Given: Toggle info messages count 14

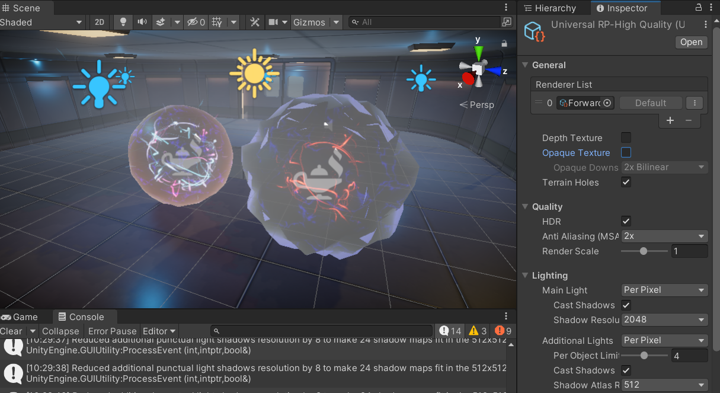Looking at the screenshot, I should point(451,331).
